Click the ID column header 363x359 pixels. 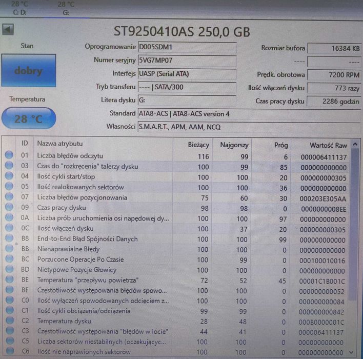click(25, 144)
